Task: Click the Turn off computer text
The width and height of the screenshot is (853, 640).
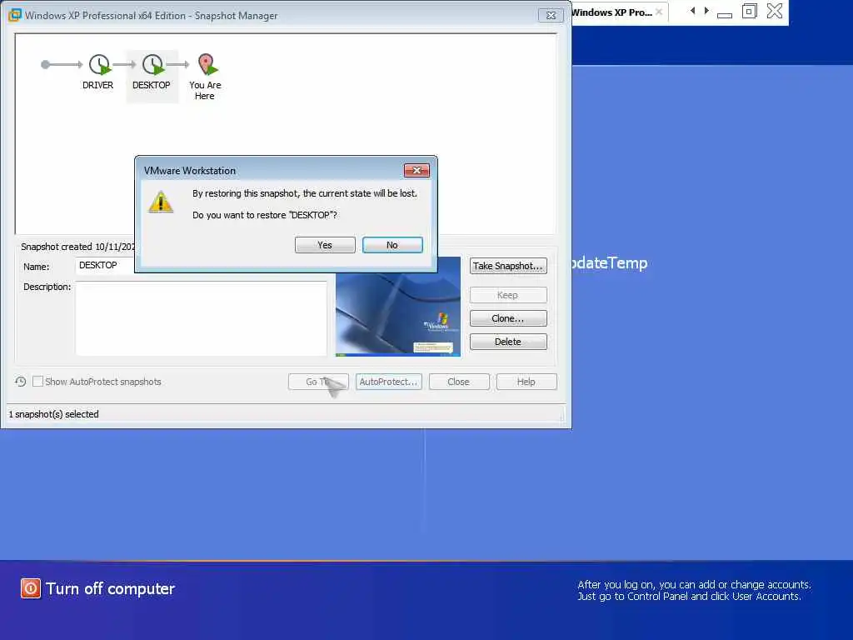Action: [111, 589]
